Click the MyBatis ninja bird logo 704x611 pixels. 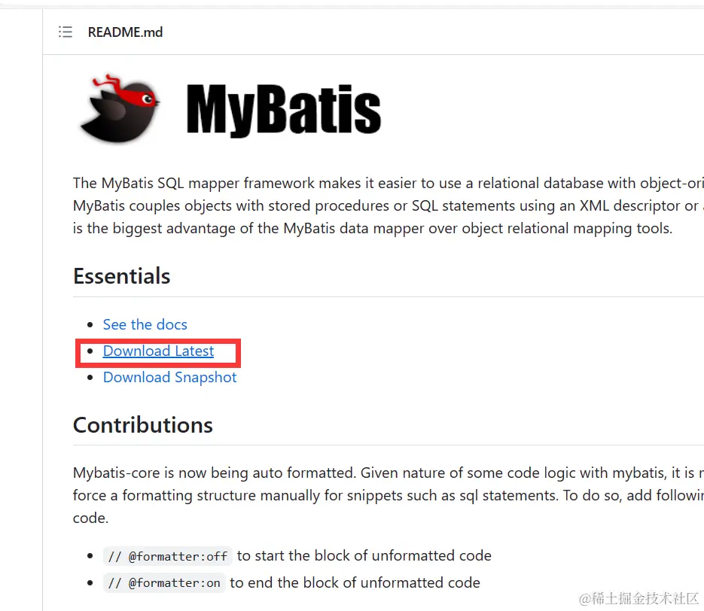point(120,109)
